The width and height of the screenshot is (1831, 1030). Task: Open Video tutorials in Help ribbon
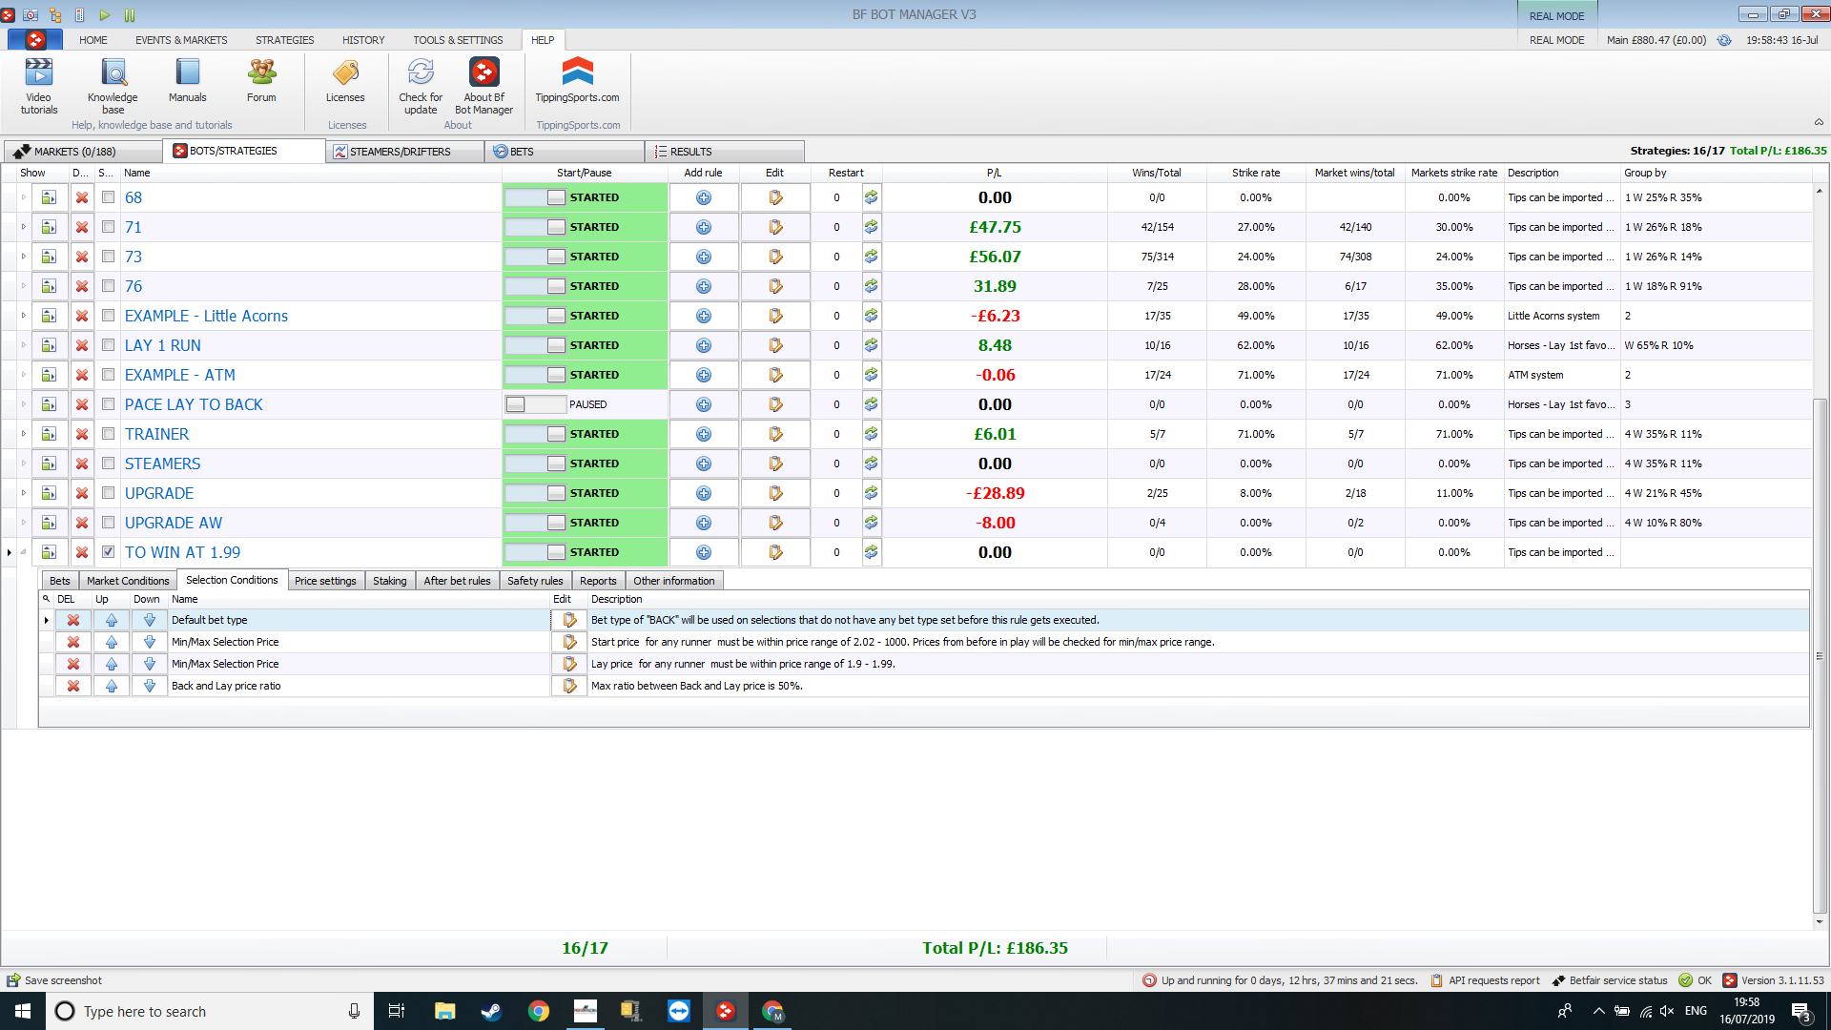tap(39, 86)
